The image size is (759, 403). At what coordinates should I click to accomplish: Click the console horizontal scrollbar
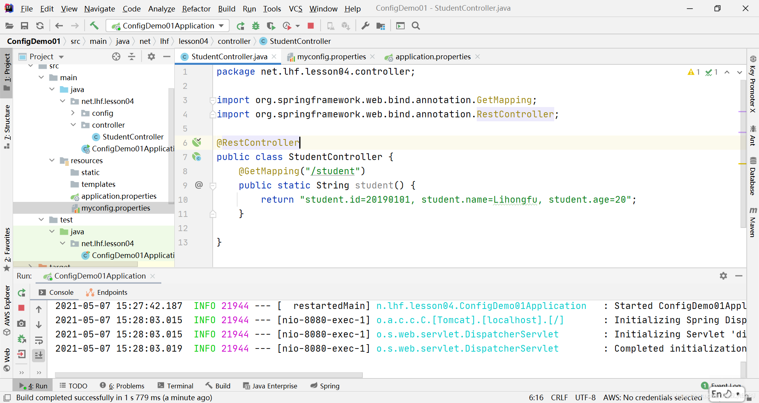[x=209, y=375]
